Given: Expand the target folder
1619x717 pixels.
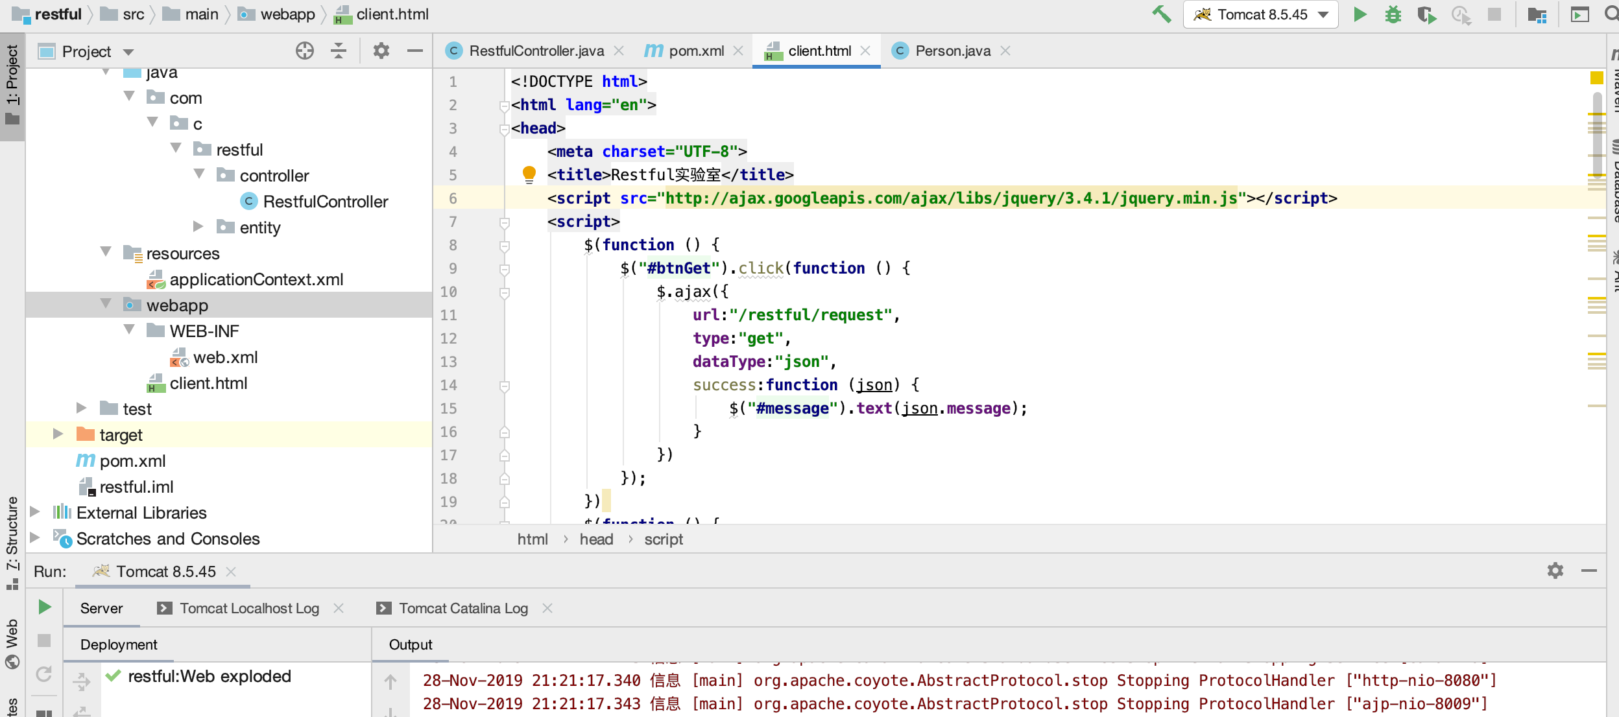Looking at the screenshot, I should (59, 434).
